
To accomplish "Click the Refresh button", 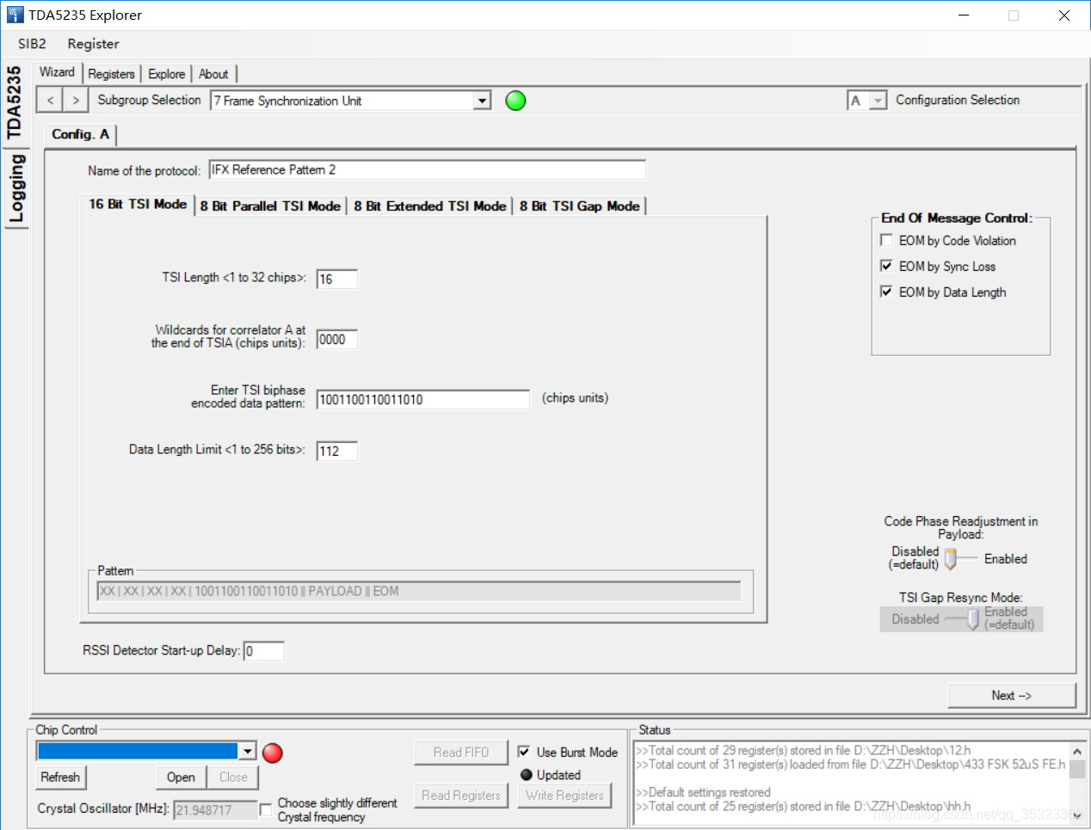I will point(60,777).
